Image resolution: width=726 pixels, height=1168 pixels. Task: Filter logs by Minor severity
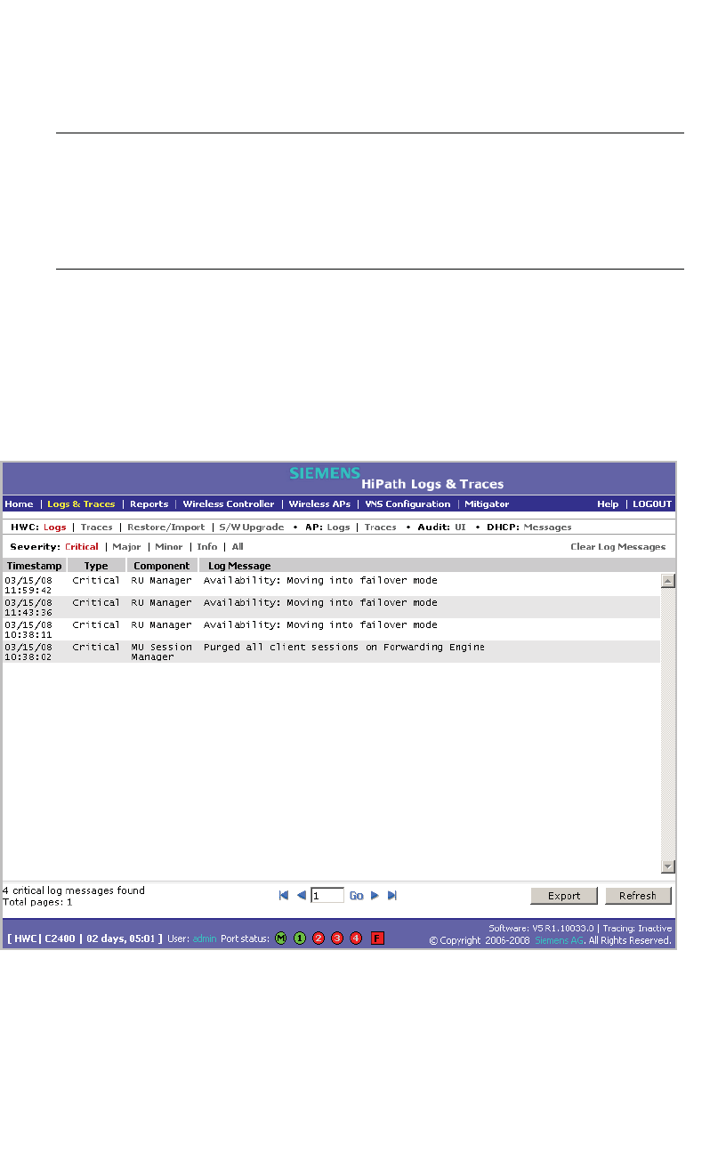[169, 546]
